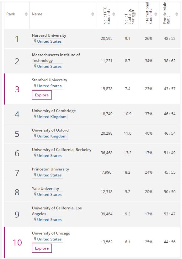Viewport: 182px width, 259px height.
Task: Open University of California, Los Angeles link
Action: tap(57, 211)
